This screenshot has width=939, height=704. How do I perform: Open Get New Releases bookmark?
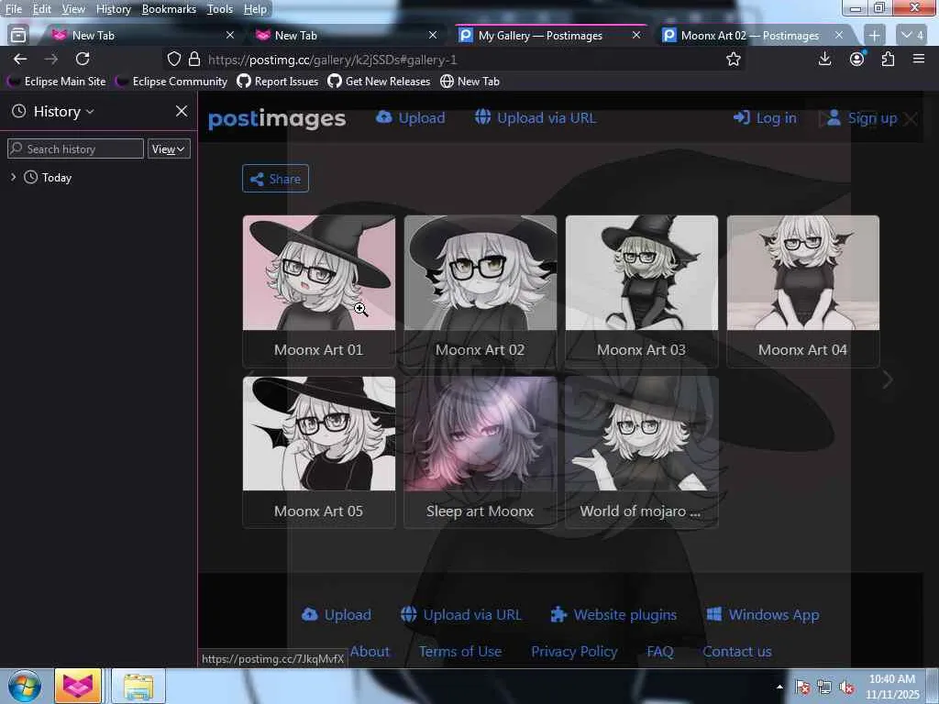379,82
